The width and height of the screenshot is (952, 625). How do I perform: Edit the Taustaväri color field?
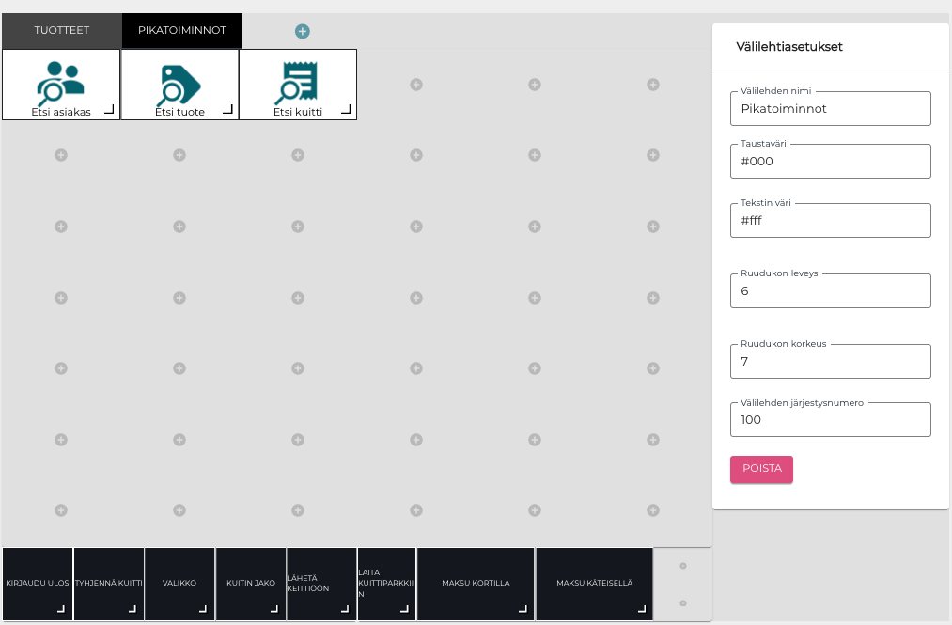pyautogui.click(x=830, y=162)
